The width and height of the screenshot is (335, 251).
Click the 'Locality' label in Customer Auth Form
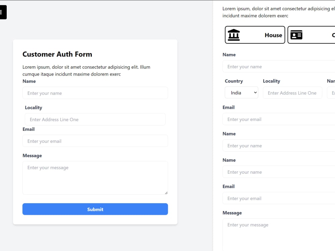[33, 107]
